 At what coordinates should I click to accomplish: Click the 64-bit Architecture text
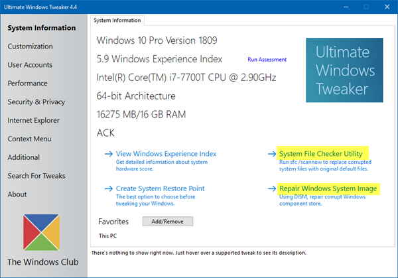(136, 96)
